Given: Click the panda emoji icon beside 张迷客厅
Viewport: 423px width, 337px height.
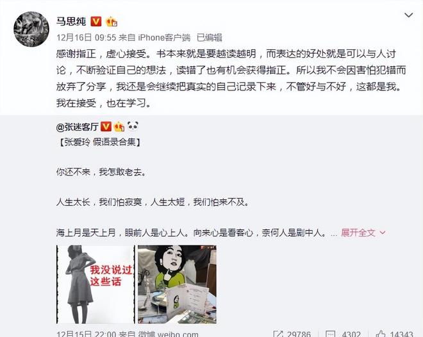Looking at the screenshot, I should pyautogui.click(x=133, y=126).
